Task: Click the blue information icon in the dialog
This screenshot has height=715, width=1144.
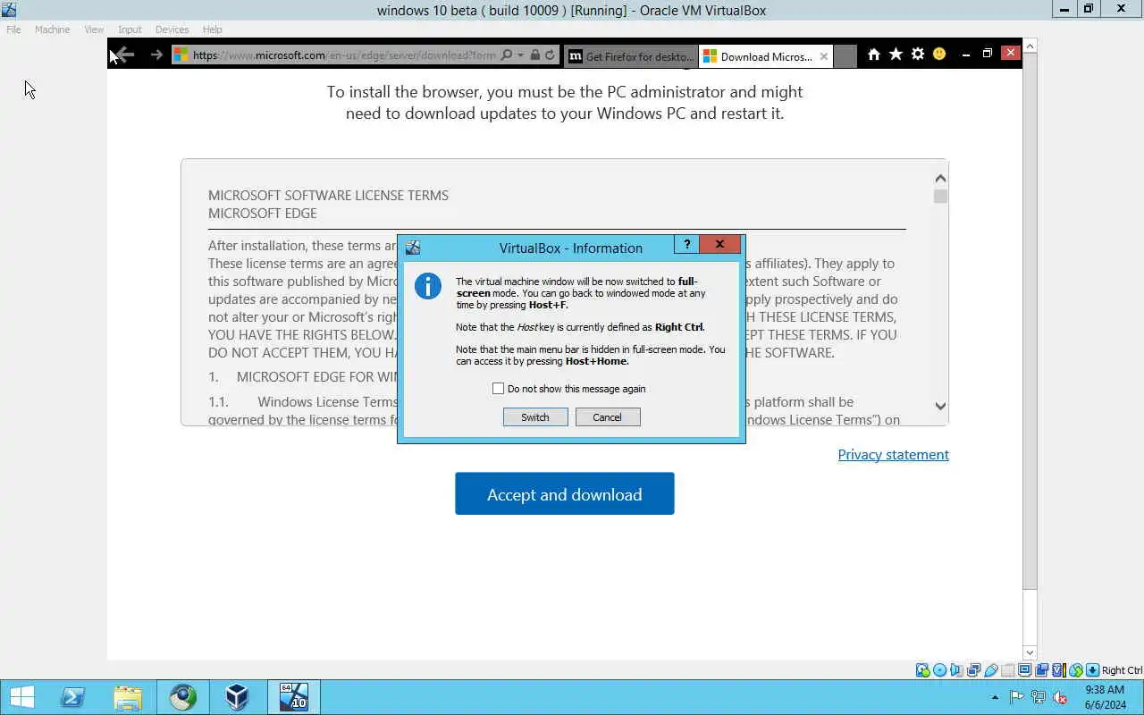Action: coord(428,286)
